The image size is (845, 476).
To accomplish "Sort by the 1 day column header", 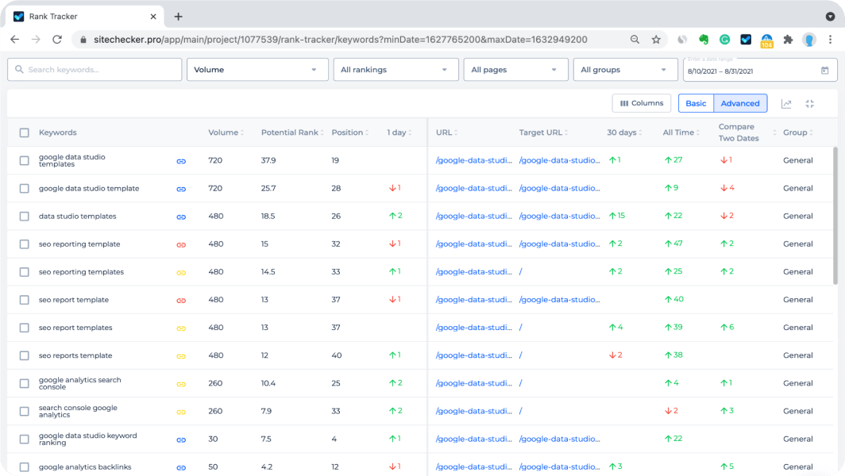I will pyautogui.click(x=399, y=132).
